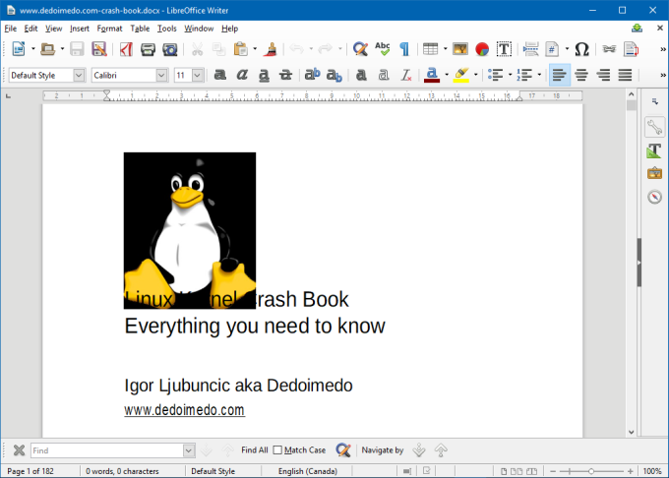
Task: Insert hyperlink icon
Action: pyautogui.click(x=609, y=49)
